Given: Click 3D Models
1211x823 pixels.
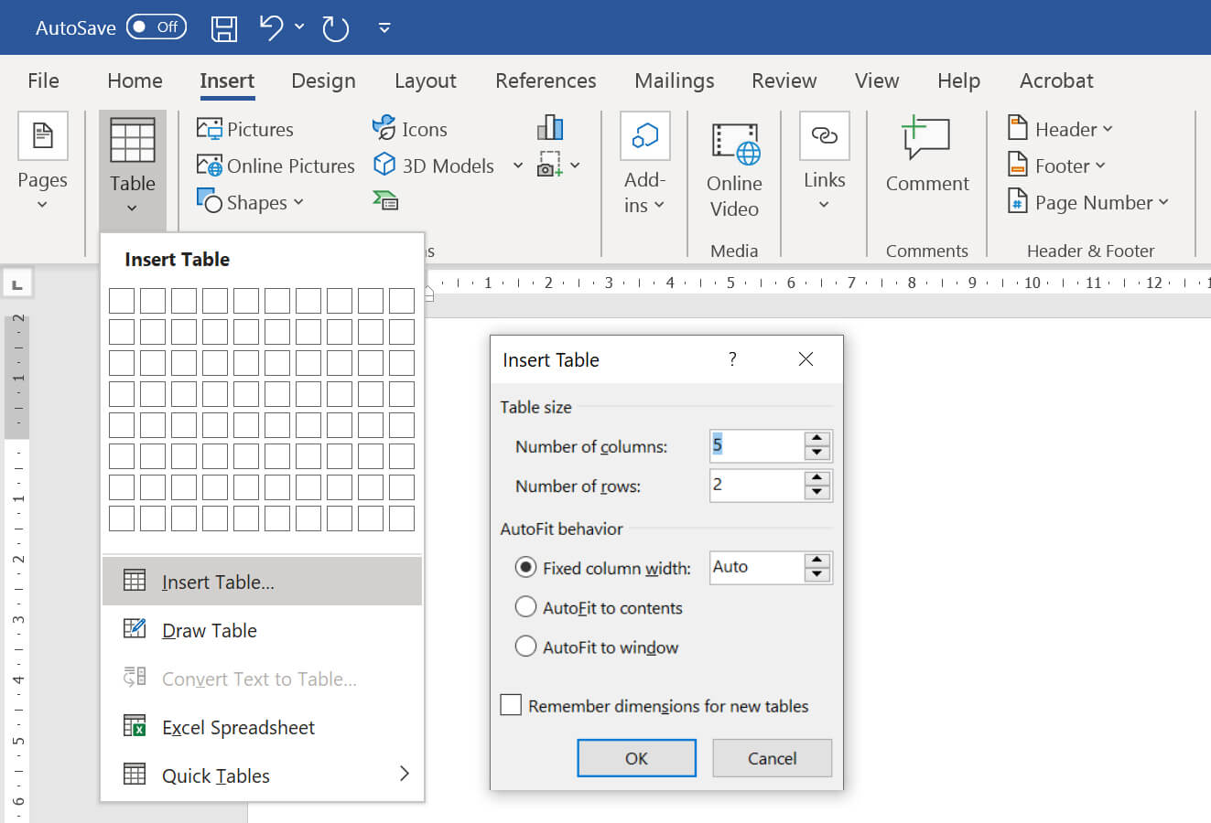Looking at the screenshot, I should point(434,166).
